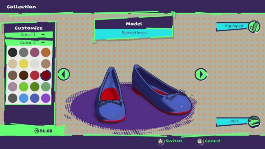Pick the medium gray color swatch in top row

(x=24, y=52)
